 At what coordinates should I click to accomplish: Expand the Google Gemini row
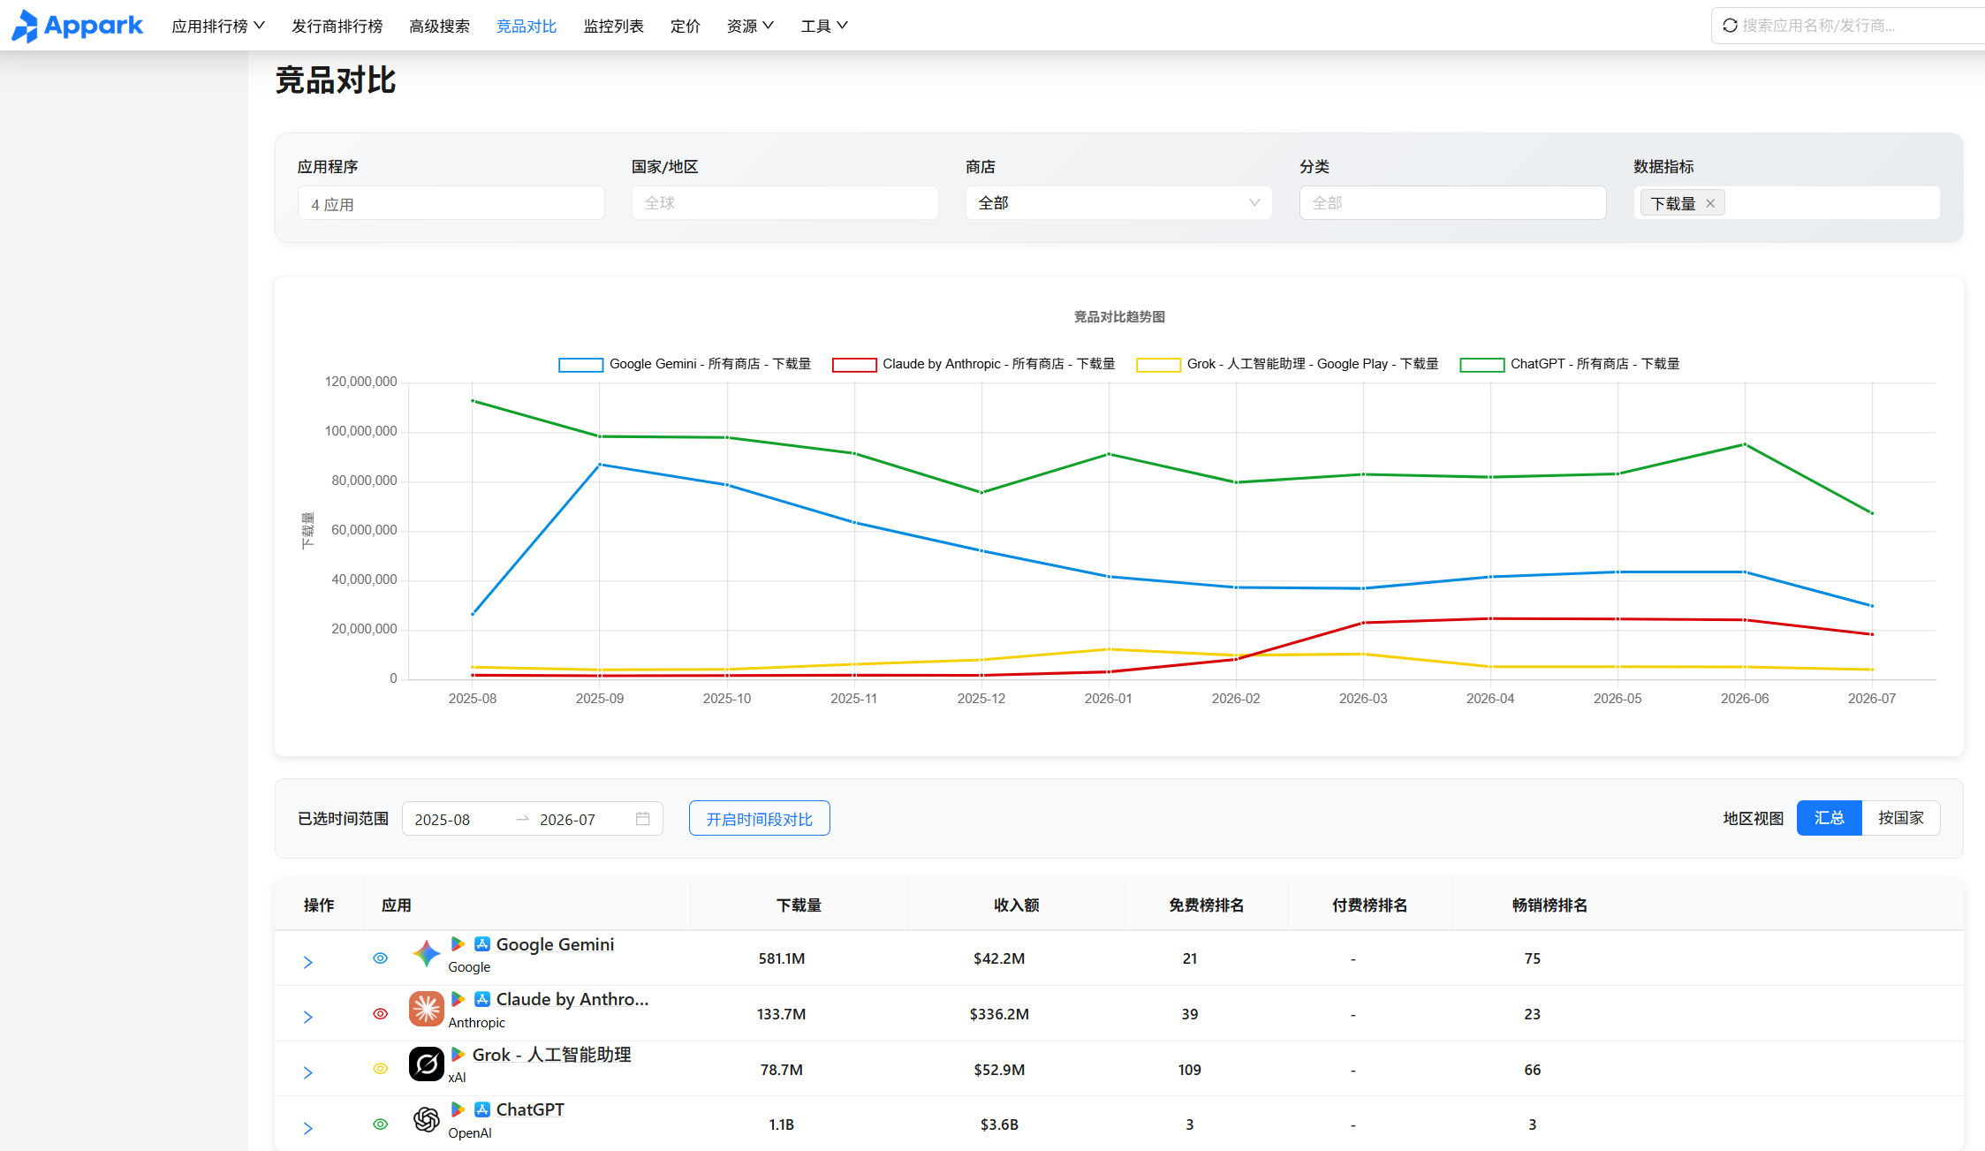[308, 962]
